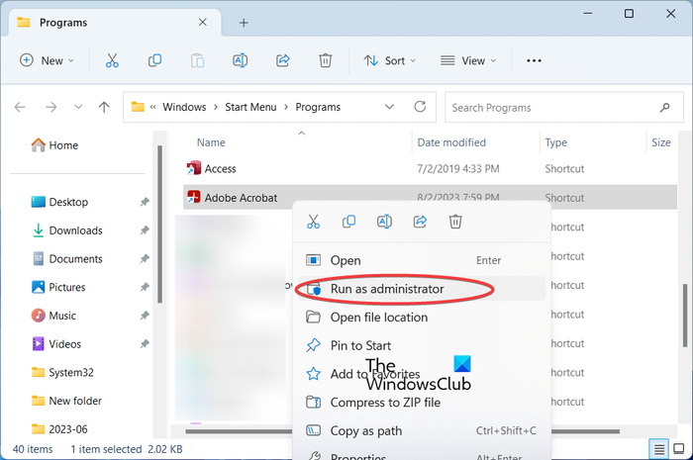The image size is (693, 460).
Task: Click the navigation pane vertical scrollbar
Action: pyautogui.click(x=159, y=225)
